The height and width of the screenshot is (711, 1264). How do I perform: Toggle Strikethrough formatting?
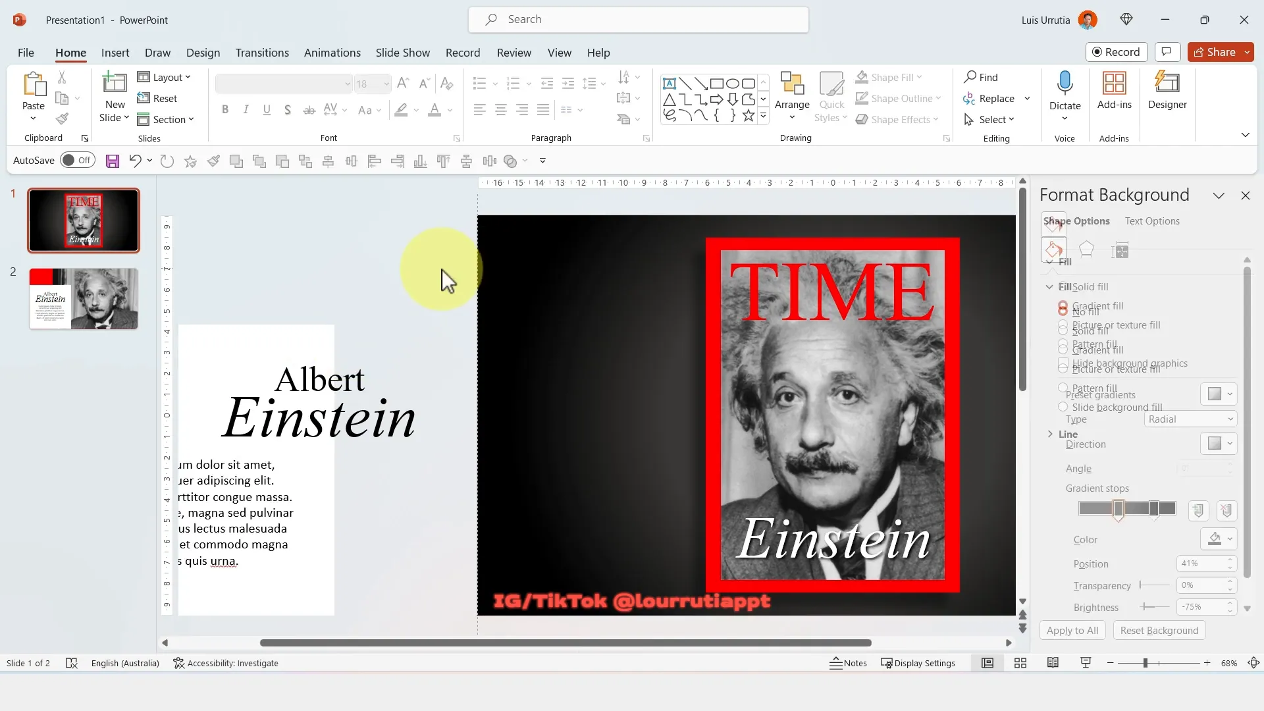309,110
